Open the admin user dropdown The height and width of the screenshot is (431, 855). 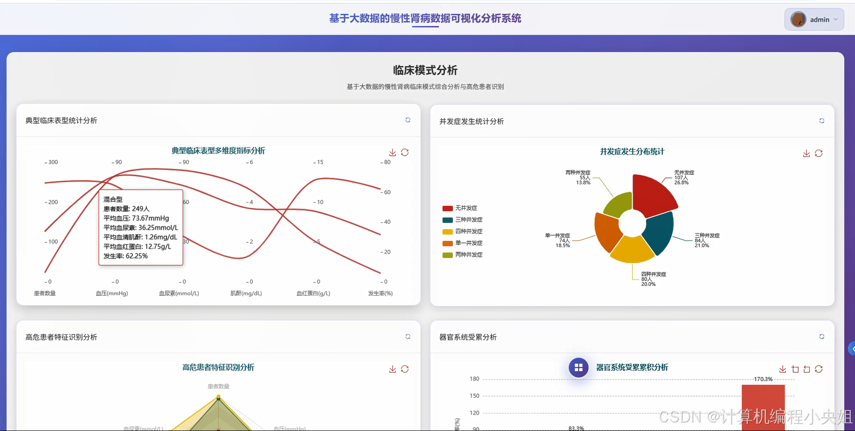pyautogui.click(x=814, y=20)
